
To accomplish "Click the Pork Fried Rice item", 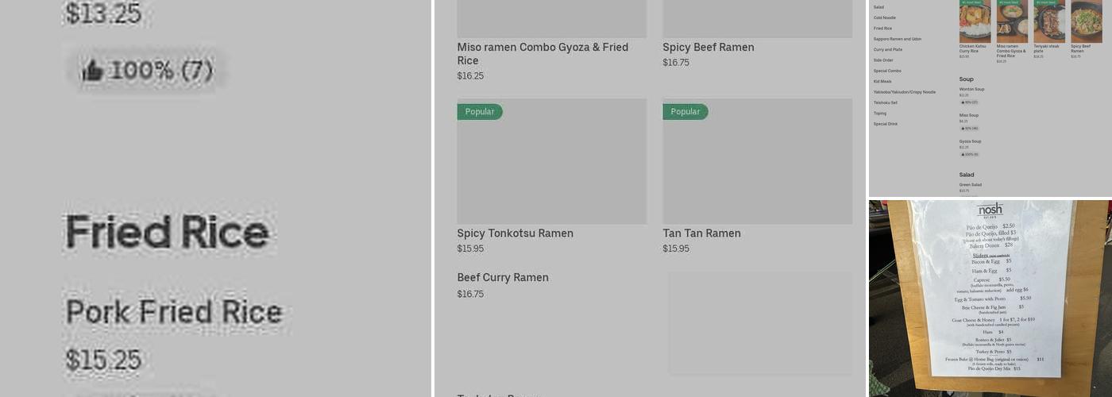I will pos(173,312).
